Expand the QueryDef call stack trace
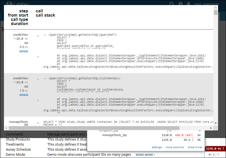The image size is (226, 158). tap(38, 57)
